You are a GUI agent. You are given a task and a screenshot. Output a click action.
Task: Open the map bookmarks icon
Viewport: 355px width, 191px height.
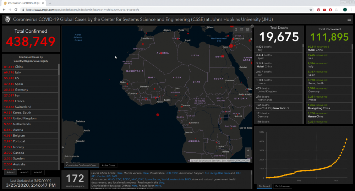[236, 29]
